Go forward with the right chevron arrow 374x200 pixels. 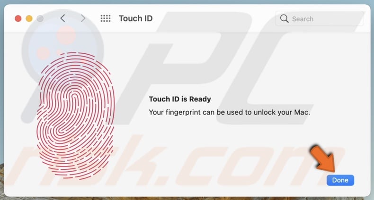click(83, 18)
